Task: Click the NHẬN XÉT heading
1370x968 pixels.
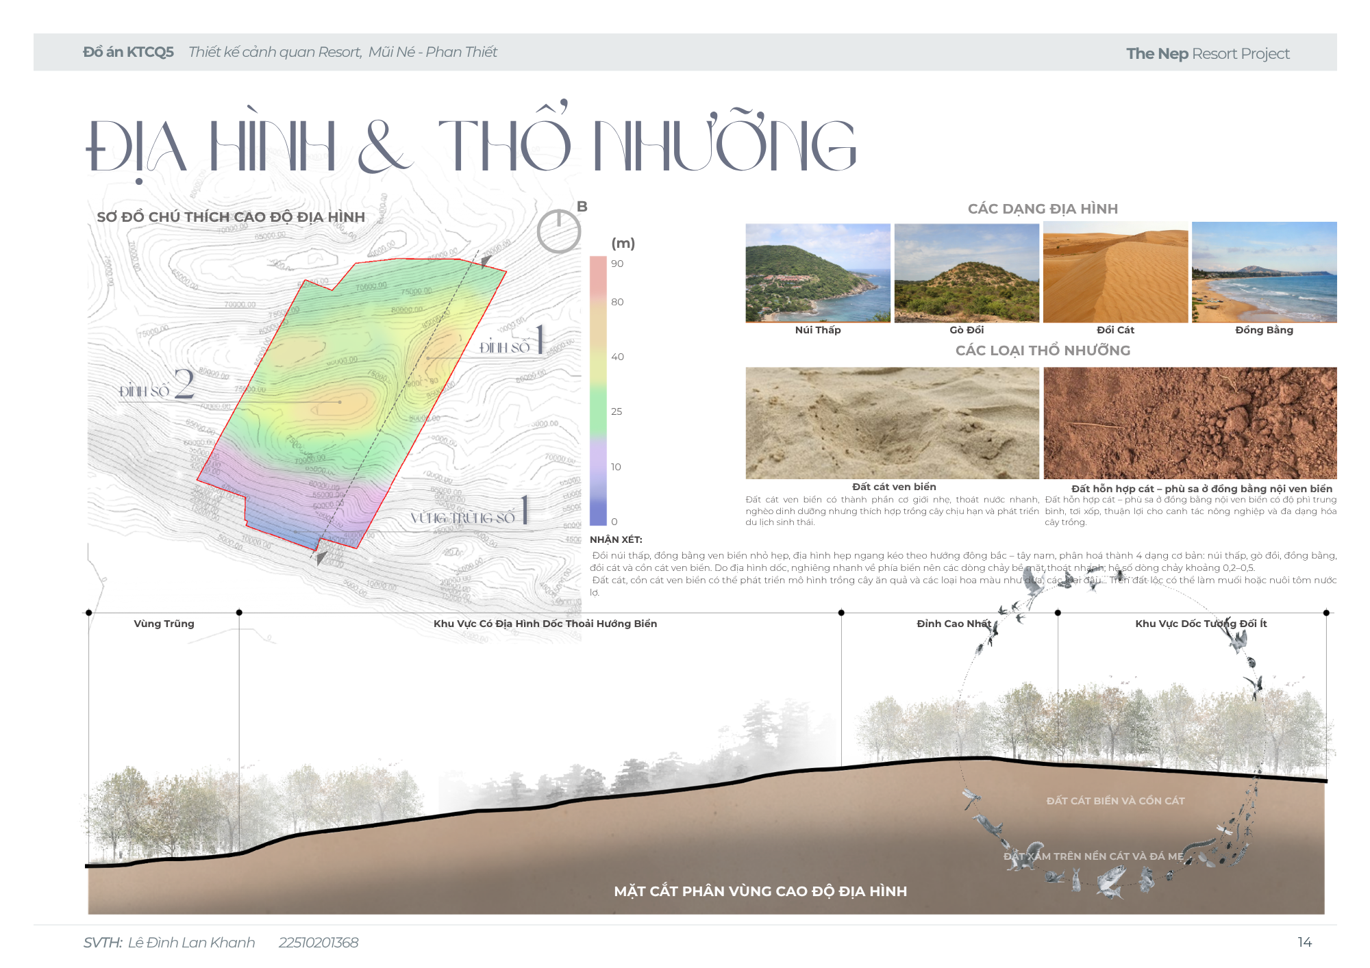Action: pyautogui.click(x=616, y=539)
